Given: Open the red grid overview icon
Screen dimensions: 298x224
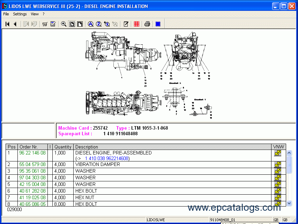Looking at the screenshot, I should pos(136,24).
